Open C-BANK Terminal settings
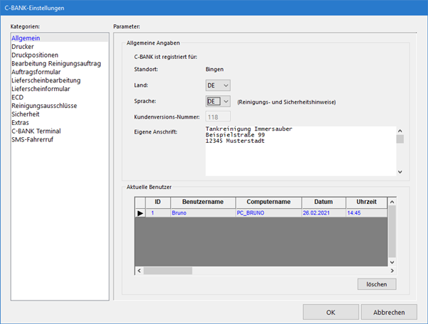The height and width of the screenshot is (324, 428). point(36,131)
